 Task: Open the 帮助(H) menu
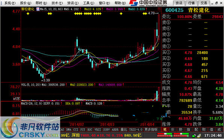[120, 3]
